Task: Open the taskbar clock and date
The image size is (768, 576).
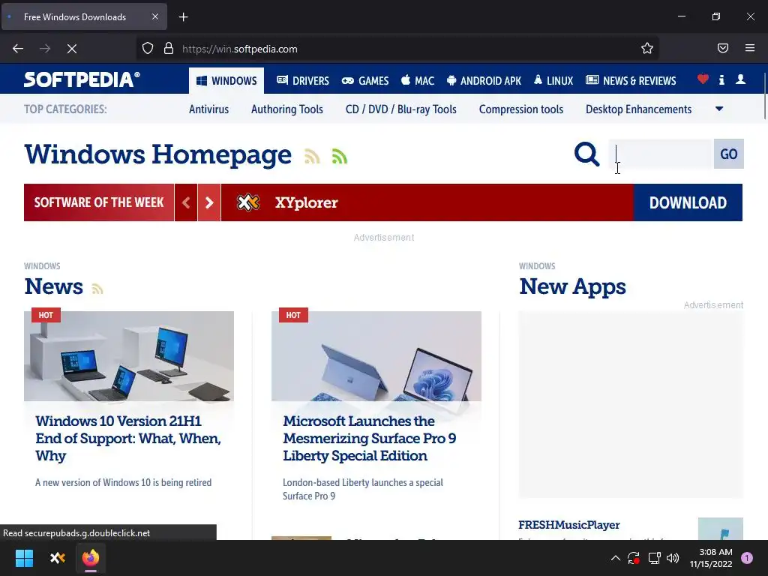Action: coord(711,558)
